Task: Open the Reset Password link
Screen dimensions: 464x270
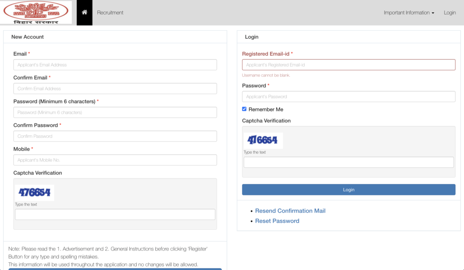Action: pos(277,221)
